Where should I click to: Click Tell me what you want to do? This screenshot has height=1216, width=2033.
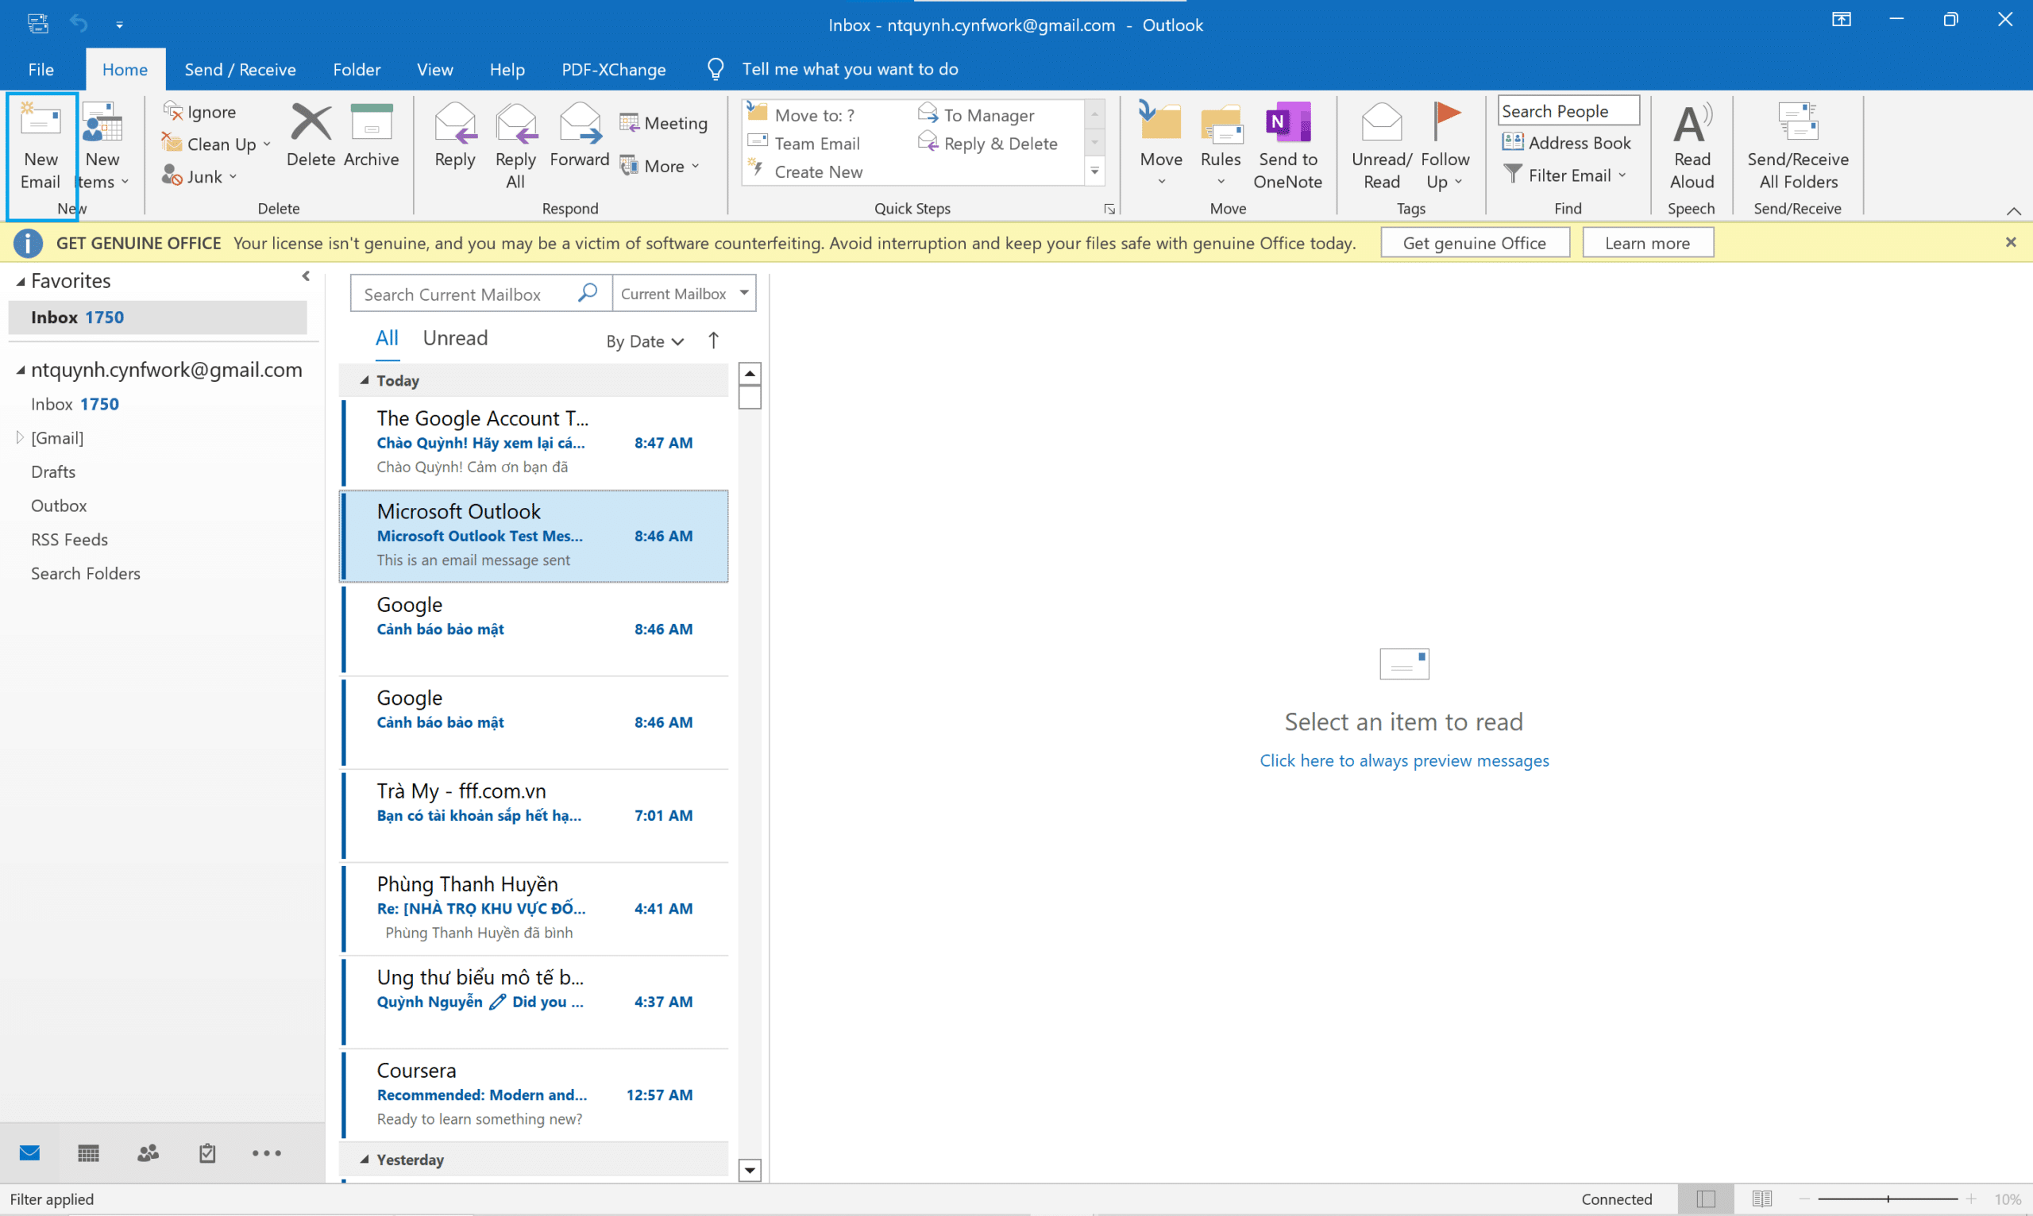(849, 69)
